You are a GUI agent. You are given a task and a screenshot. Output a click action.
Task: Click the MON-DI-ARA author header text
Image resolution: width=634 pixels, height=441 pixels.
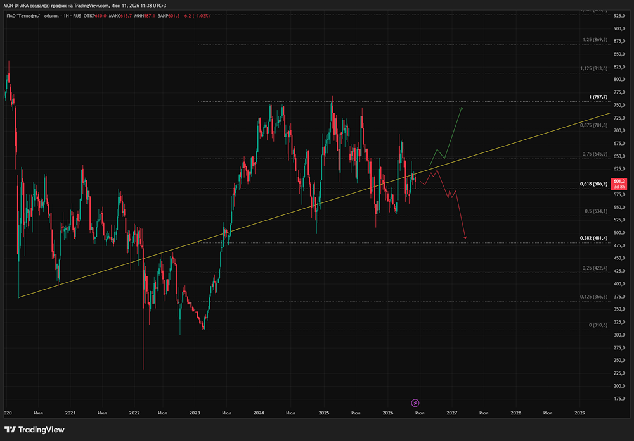(x=85, y=6)
